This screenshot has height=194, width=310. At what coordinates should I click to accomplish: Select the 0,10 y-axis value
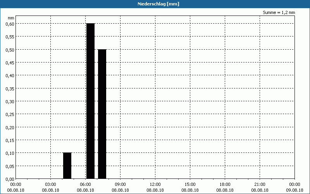coord(10,153)
